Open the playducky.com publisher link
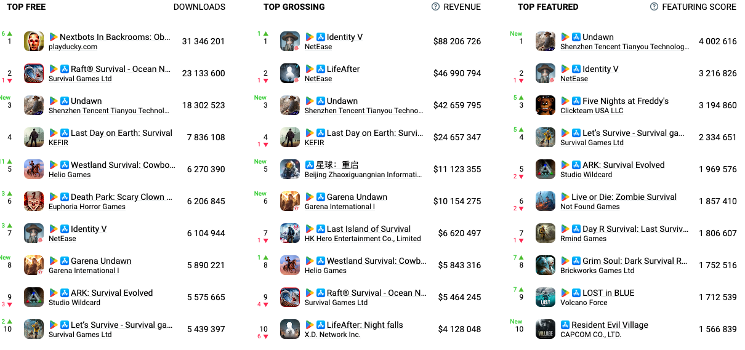745x350 pixels. click(x=73, y=47)
